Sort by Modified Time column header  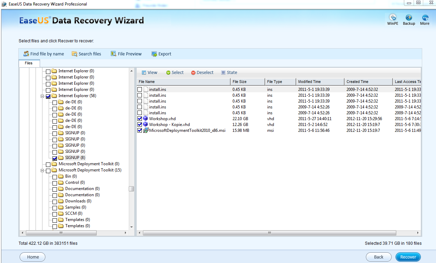320,82
